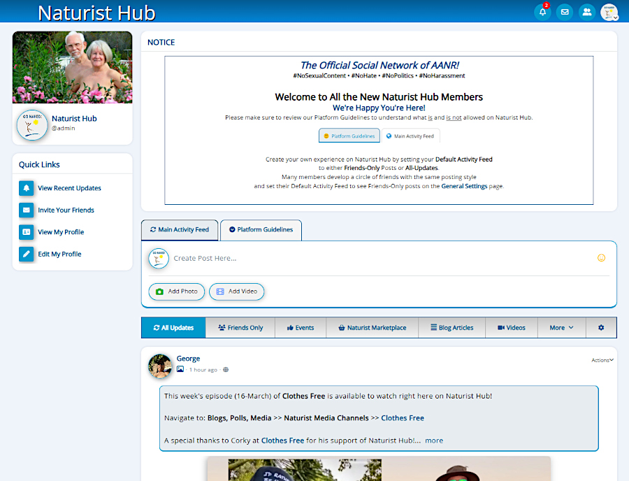The height and width of the screenshot is (481, 629).
Task: Switch to the Platform Guidelines tab
Action: tap(261, 229)
